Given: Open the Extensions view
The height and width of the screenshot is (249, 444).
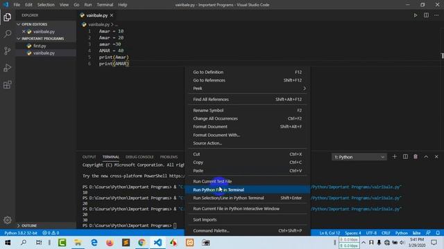Looking at the screenshot, I should point(8,84).
